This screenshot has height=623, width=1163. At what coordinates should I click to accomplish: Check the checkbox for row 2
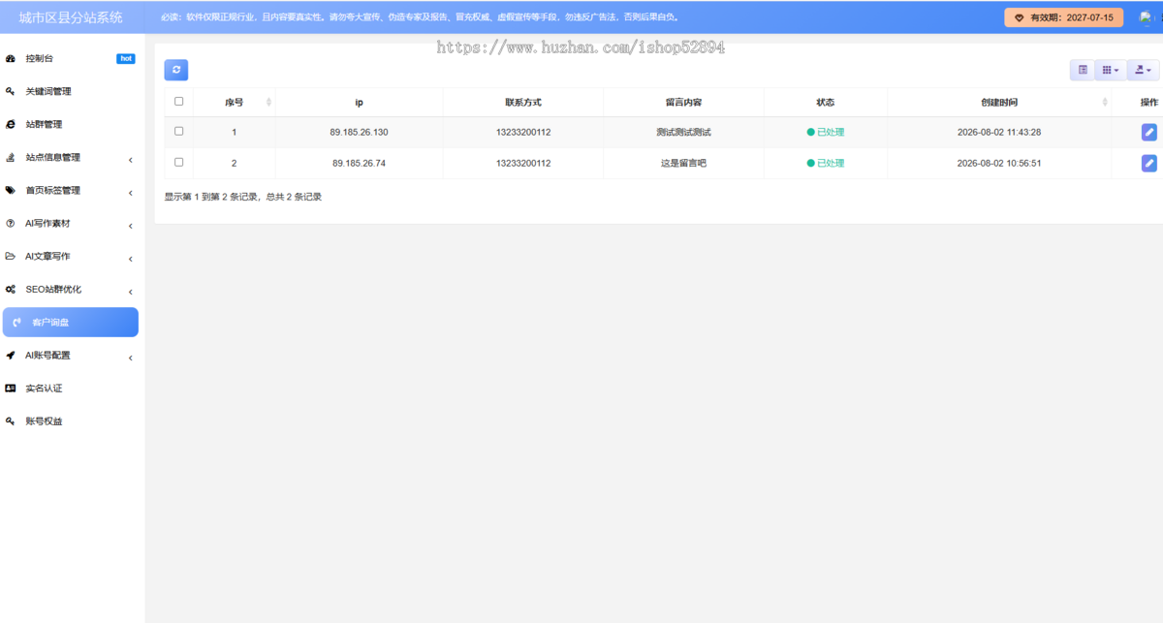click(178, 163)
